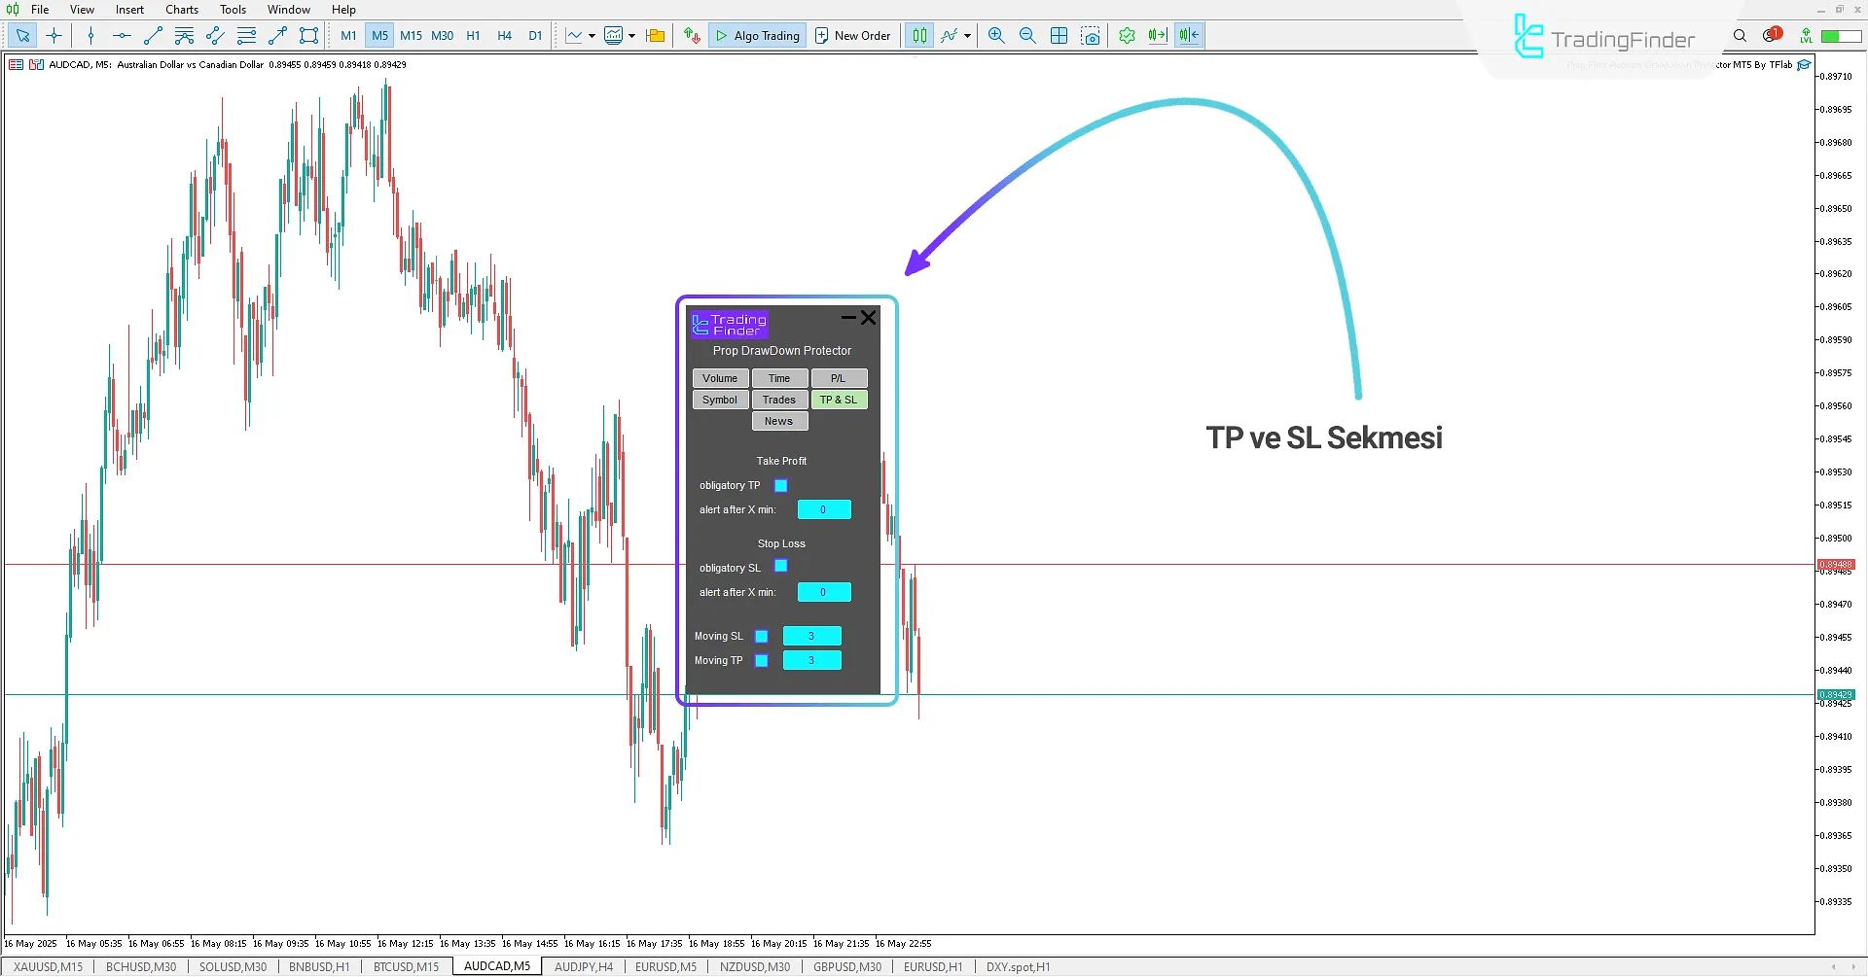Take a chart screenshot with camera icon

pyautogui.click(x=1091, y=35)
